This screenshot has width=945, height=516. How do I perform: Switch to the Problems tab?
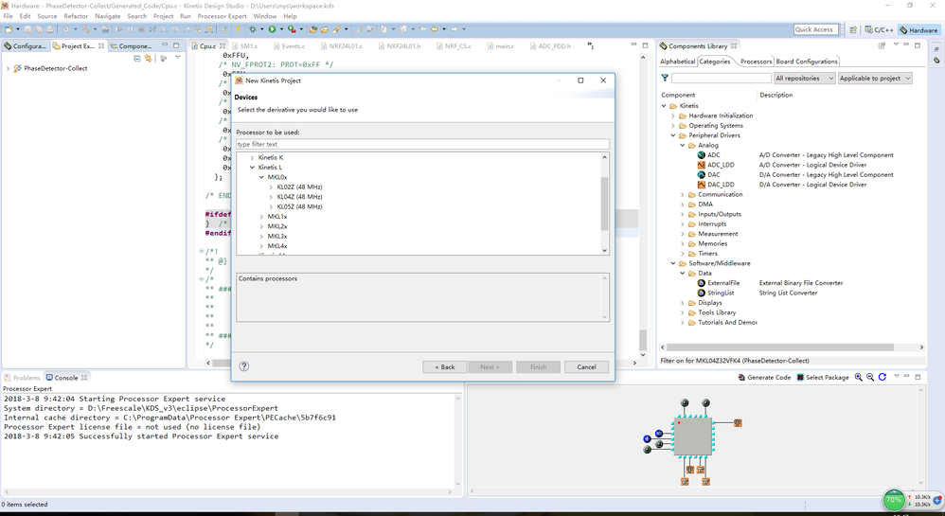point(23,378)
